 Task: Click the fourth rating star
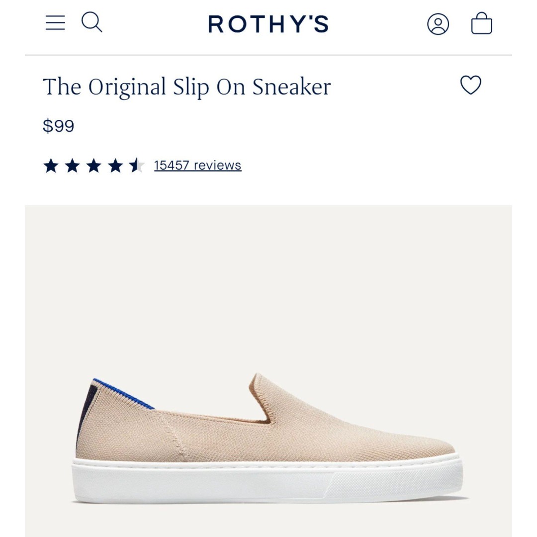pyautogui.click(x=115, y=166)
